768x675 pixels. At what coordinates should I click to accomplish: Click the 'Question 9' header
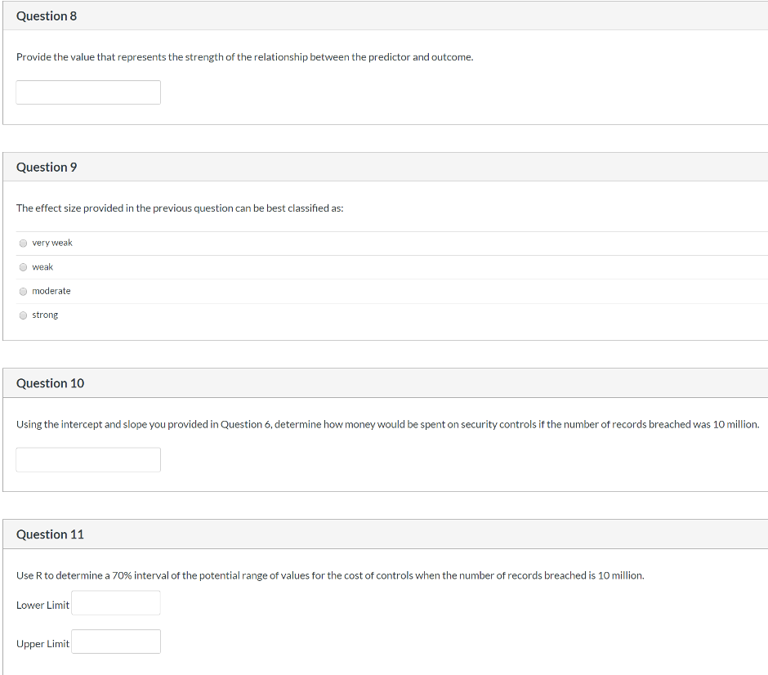coord(47,167)
